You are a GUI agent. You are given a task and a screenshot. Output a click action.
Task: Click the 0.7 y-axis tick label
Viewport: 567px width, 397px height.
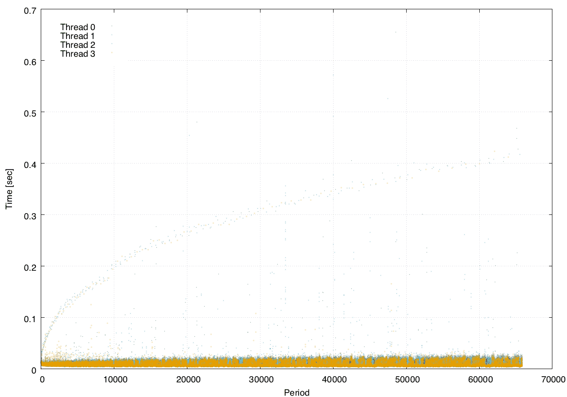[x=29, y=9]
